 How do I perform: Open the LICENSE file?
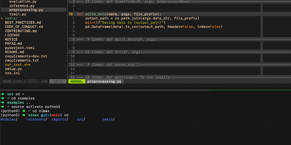click(12, 35)
